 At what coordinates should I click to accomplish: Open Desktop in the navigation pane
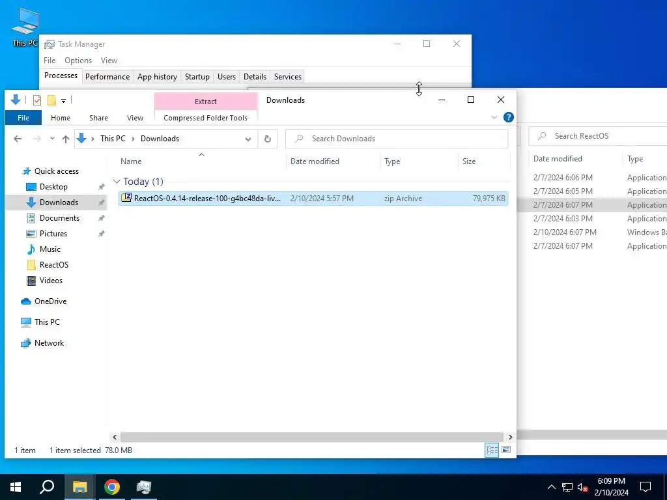tap(53, 187)
